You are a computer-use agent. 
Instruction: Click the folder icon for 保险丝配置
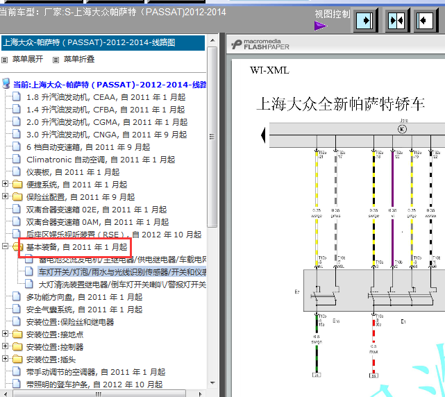point(17,197)
